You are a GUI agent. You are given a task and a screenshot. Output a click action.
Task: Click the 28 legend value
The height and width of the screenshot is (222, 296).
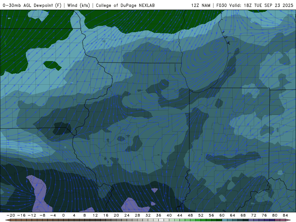(137, 215)
